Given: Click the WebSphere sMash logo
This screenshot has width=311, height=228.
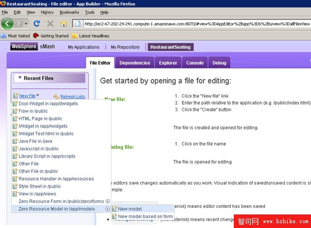Looking at the screenshot, I should point(33,47).
